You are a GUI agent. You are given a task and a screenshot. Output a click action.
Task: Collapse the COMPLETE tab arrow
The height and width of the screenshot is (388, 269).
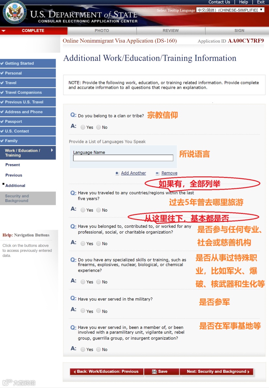coord(4,31)
